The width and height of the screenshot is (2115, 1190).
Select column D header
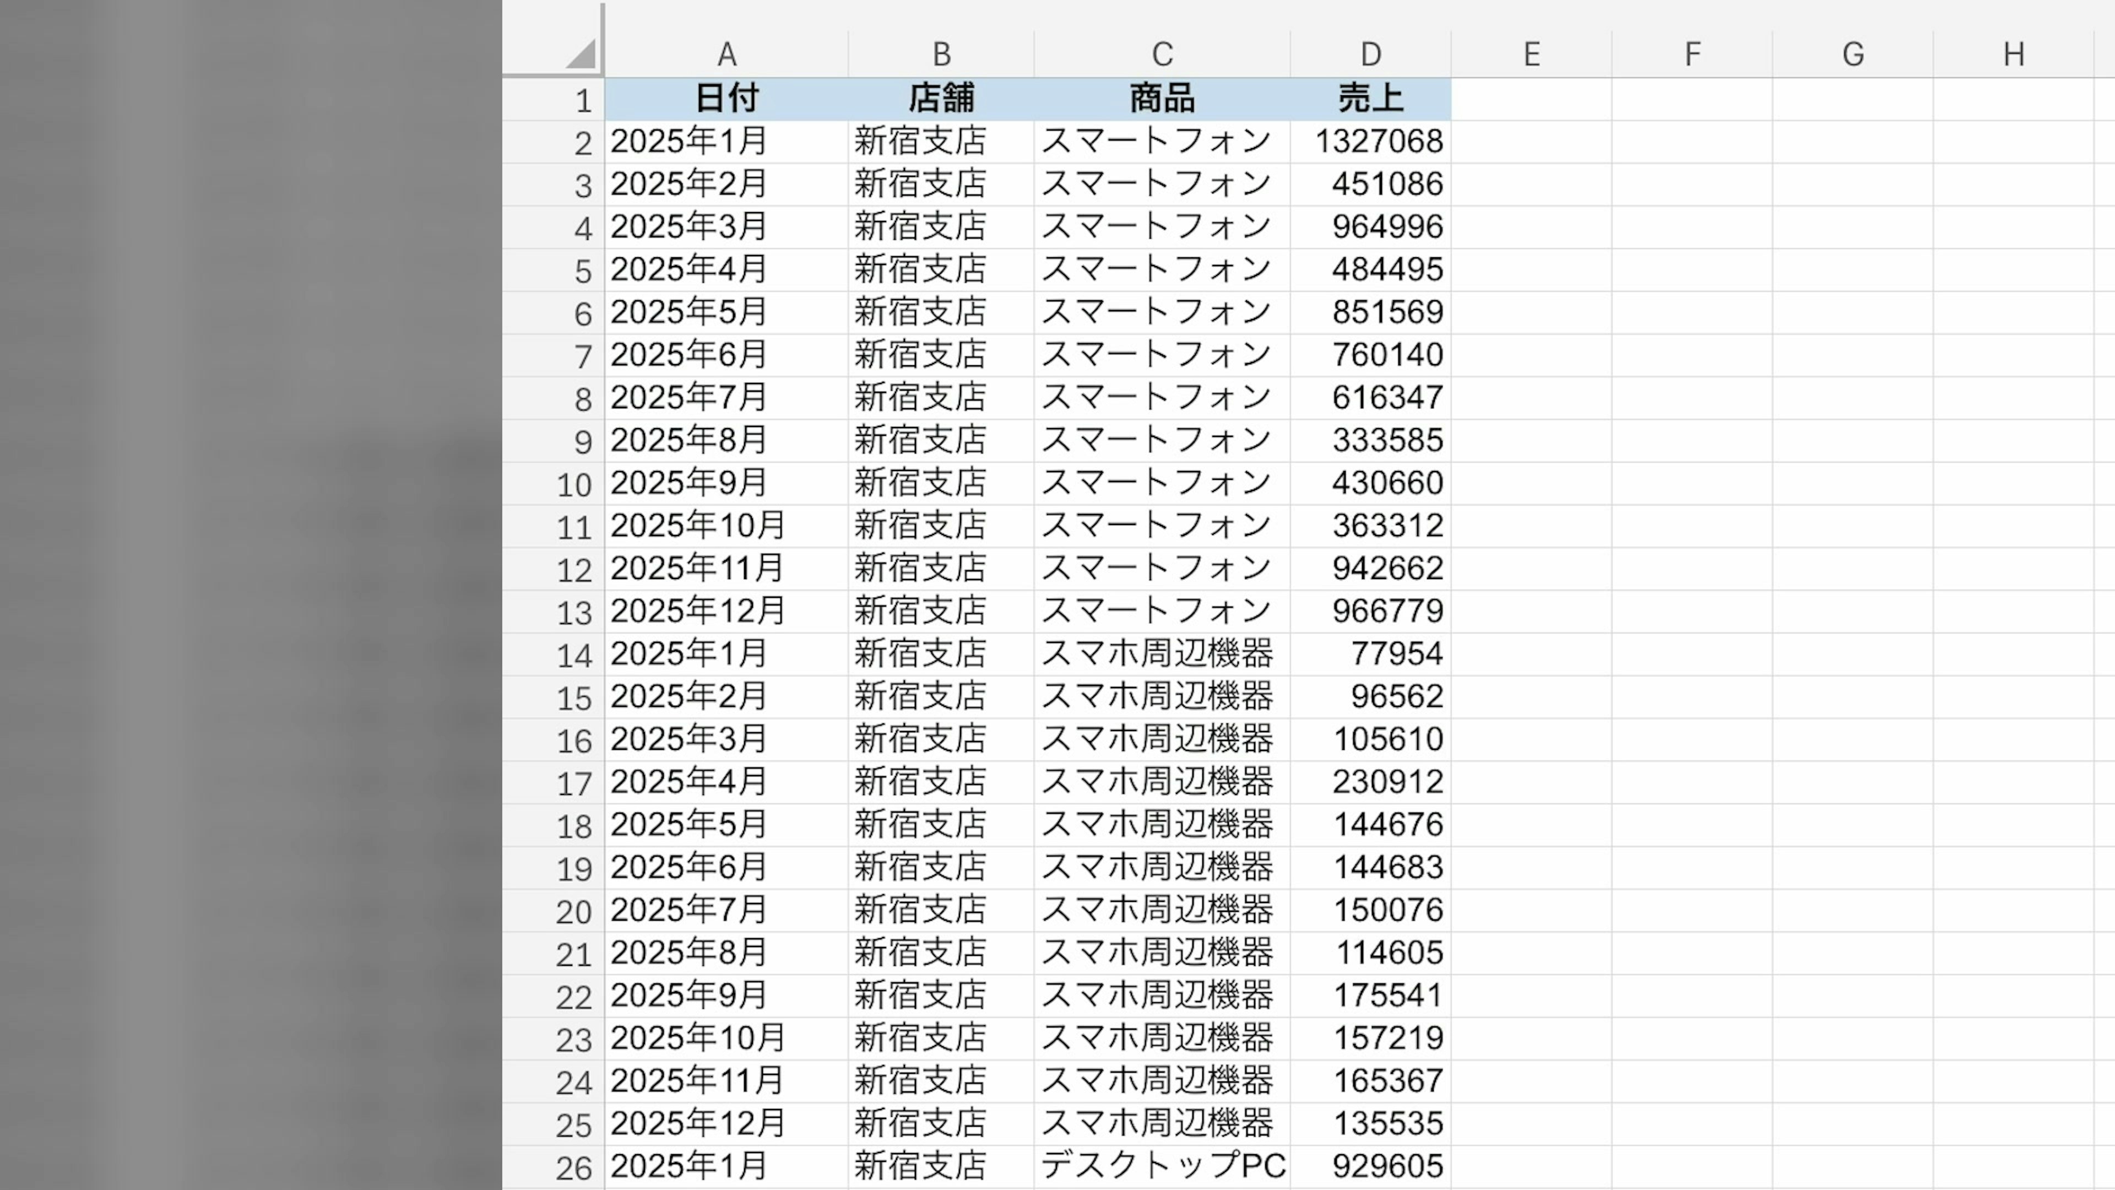(x=1369, y=54)
